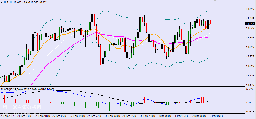Select the 27 Feb 22:00 time label
Image resolution: width=256 pixels, height=119 pixels.
point(95,116)
